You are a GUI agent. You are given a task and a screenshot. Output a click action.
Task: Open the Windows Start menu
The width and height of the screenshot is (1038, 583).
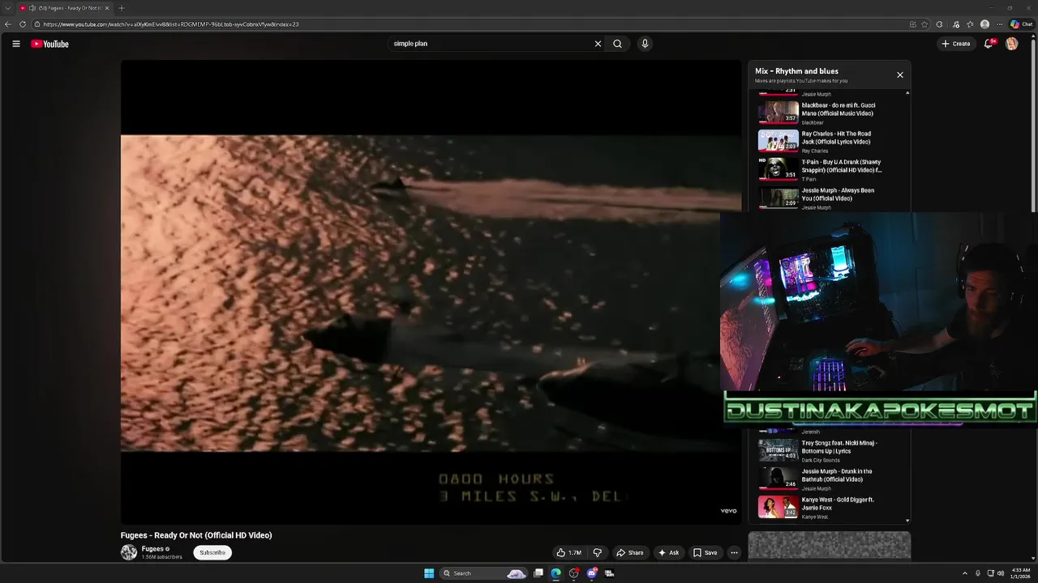tap(429, 573)
